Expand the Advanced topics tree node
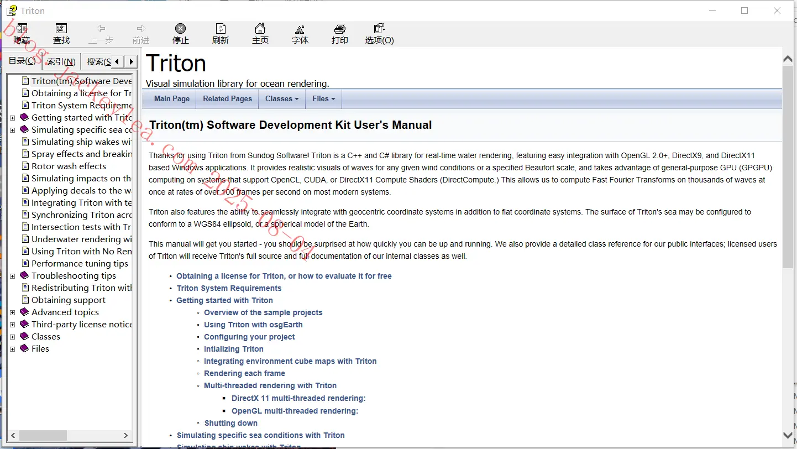The image size is (797, 449). pyautogui.click(x=13, y=312)
